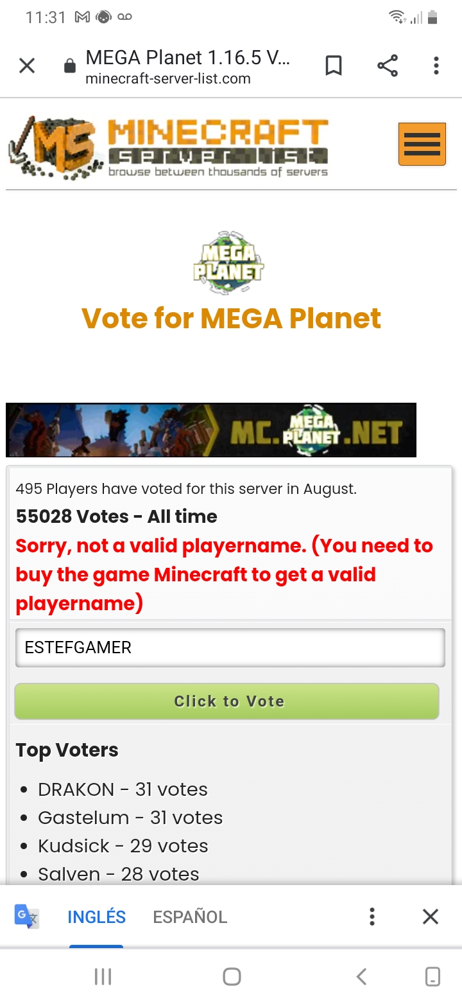
Task: Tap the Google Translate icon
Action: point(27,917)
